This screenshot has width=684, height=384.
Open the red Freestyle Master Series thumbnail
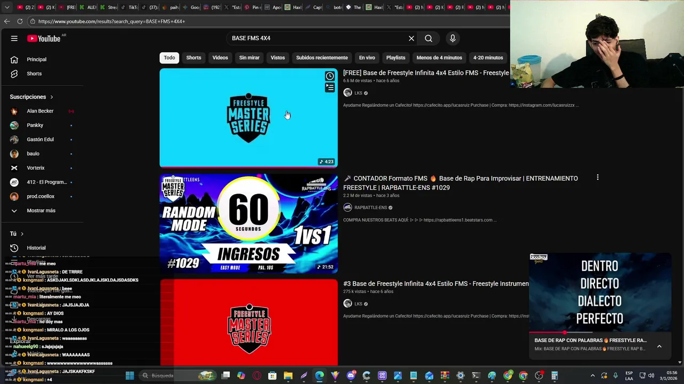[248, 322]
